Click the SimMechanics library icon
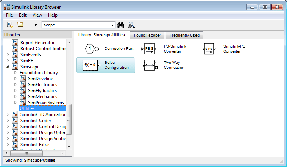Viewport: 287px width, 167px height. point(23,96)
